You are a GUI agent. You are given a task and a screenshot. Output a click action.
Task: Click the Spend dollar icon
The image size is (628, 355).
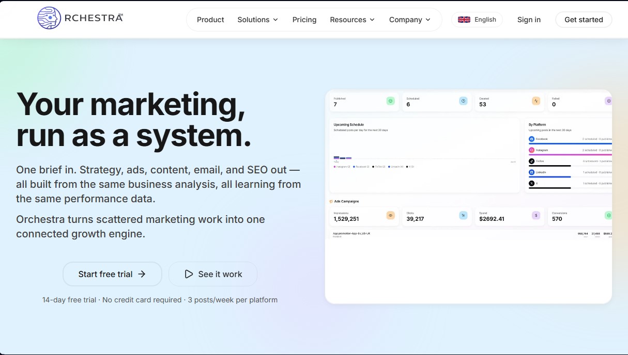(x=536, y=215)
